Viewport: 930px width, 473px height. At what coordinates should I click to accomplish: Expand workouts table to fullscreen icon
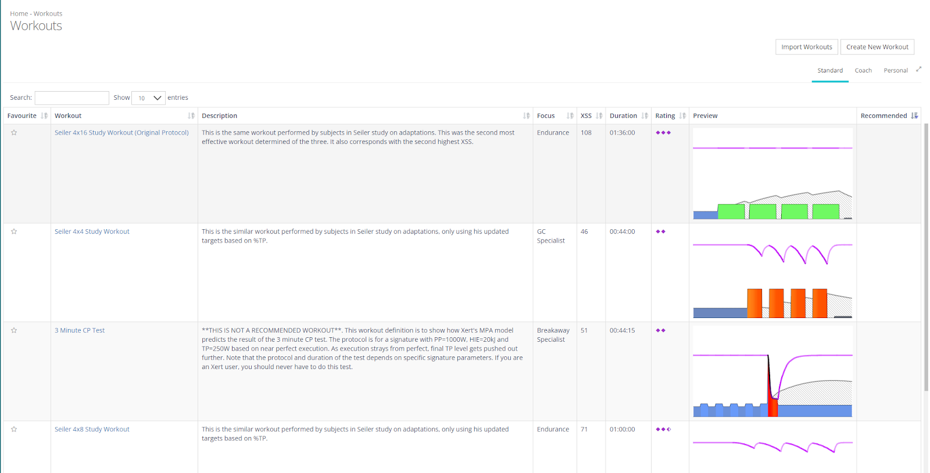919,70
